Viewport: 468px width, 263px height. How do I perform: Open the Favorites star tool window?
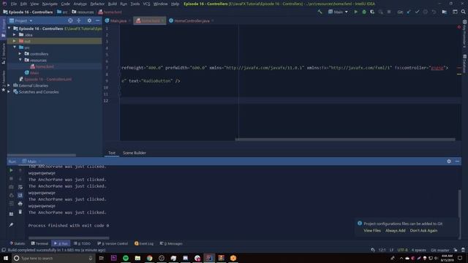tap(3, 81)
